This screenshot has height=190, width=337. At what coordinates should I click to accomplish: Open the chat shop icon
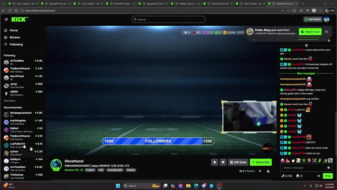click(x=298, y=176)
